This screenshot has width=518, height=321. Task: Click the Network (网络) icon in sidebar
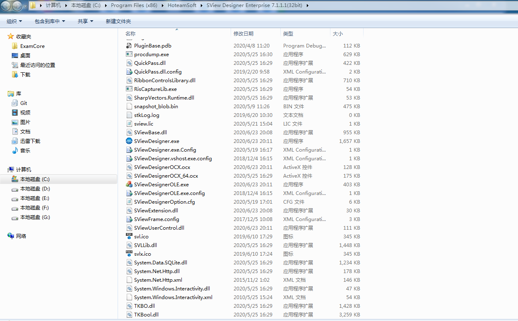11,236
